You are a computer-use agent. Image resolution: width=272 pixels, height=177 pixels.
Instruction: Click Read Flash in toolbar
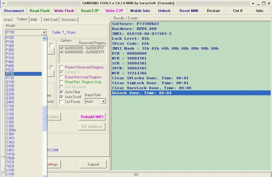point(39,11)
